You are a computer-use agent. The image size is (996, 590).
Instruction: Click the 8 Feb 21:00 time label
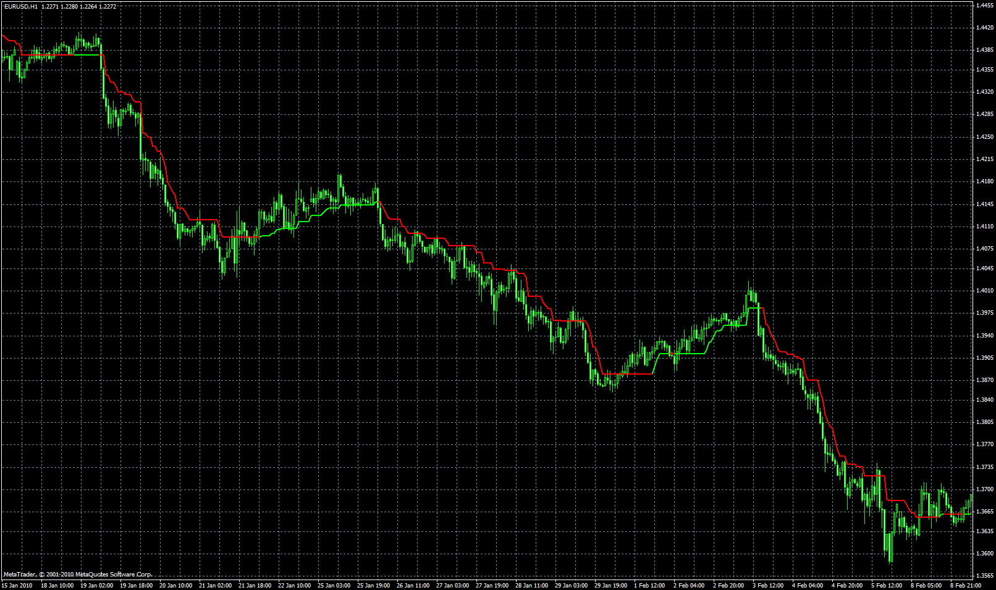(966, 585)
